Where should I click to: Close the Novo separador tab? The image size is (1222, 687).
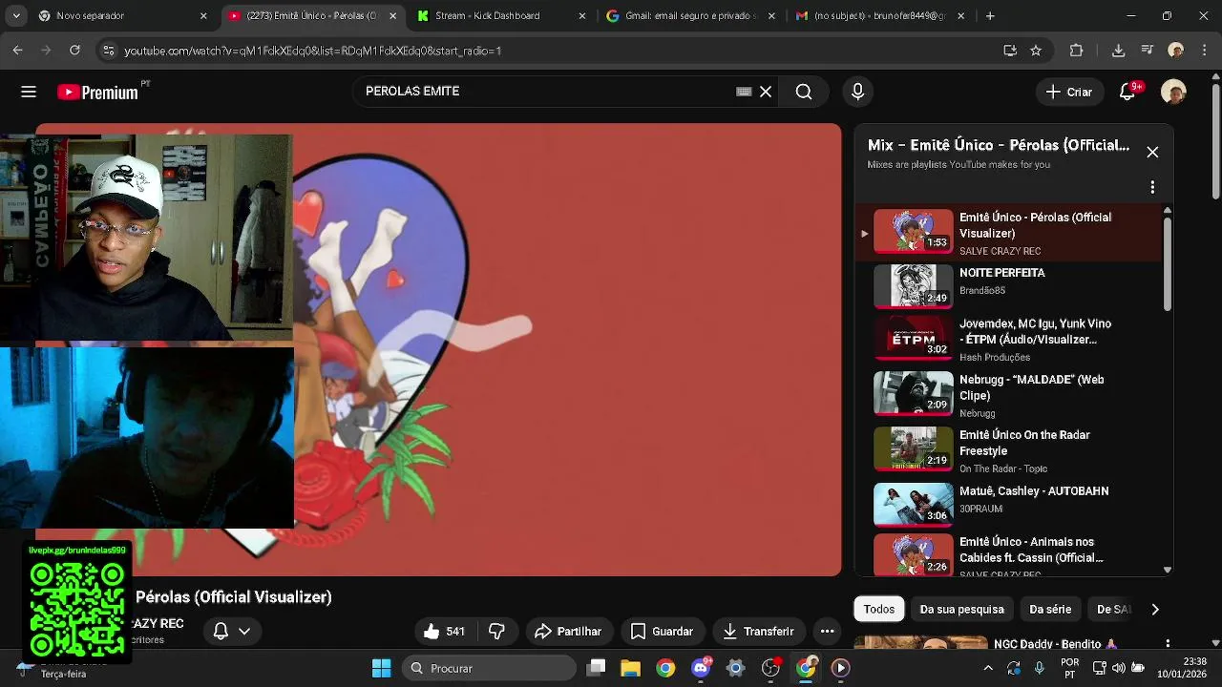202,16
